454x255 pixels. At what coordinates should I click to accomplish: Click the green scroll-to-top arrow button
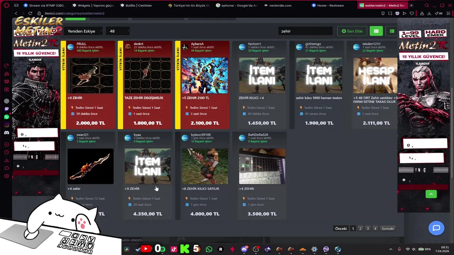431,194
